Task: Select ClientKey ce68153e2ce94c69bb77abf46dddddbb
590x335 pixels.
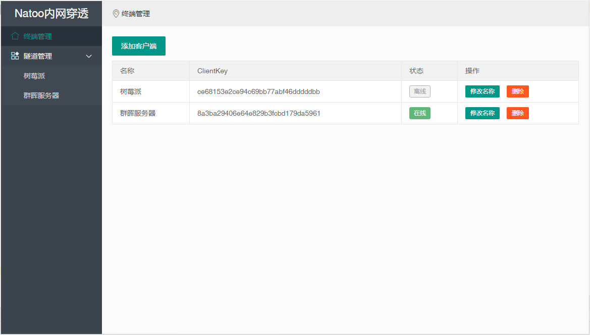Action: click(x=258, y=91)
